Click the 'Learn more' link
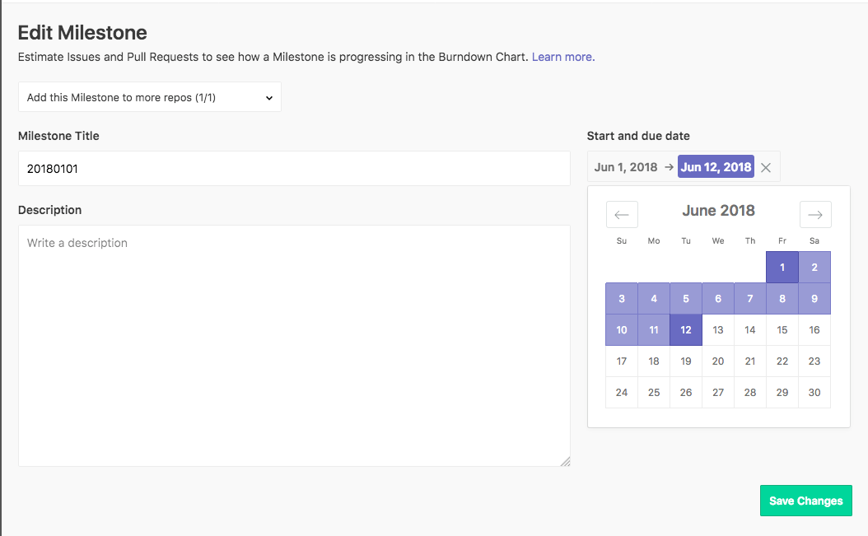The width and height of the screenshot is (868, 536). (562, 57)
